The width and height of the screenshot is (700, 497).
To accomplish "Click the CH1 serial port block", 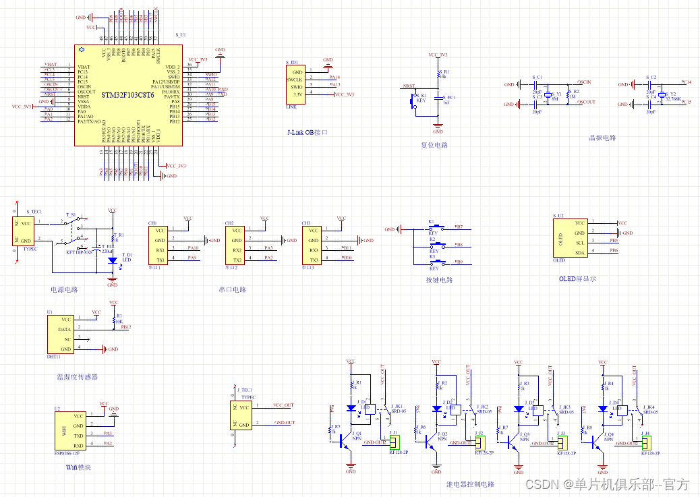I will coord(158,245).
